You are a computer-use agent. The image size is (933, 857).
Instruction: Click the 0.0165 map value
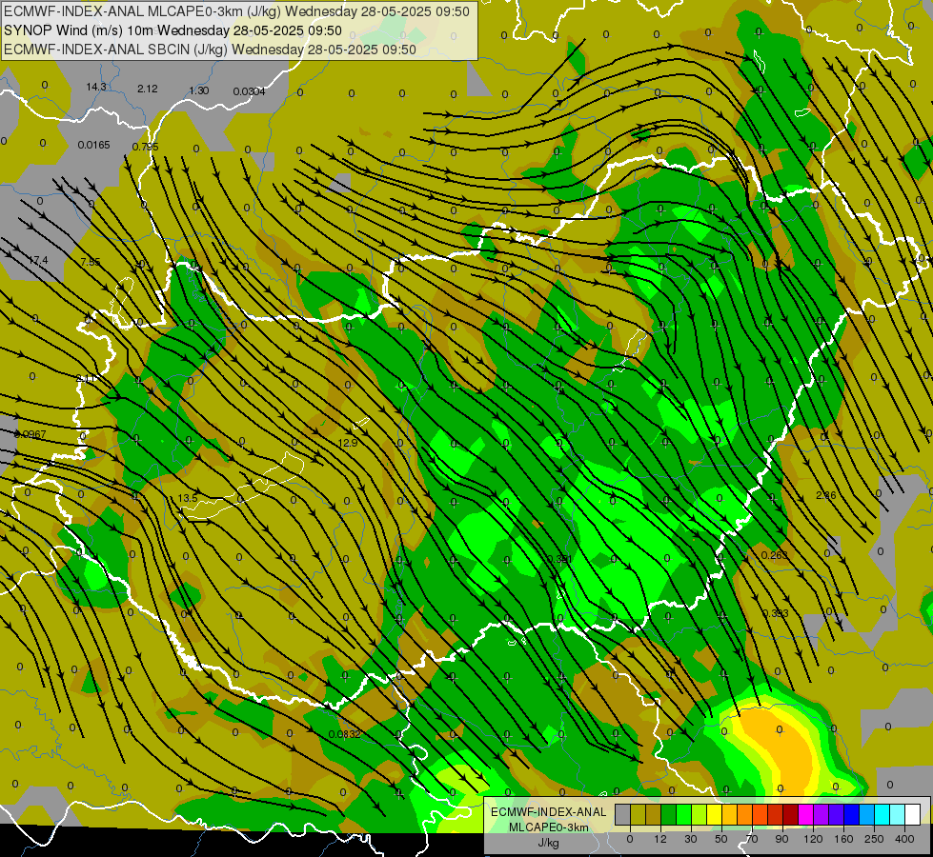[94, 145]
